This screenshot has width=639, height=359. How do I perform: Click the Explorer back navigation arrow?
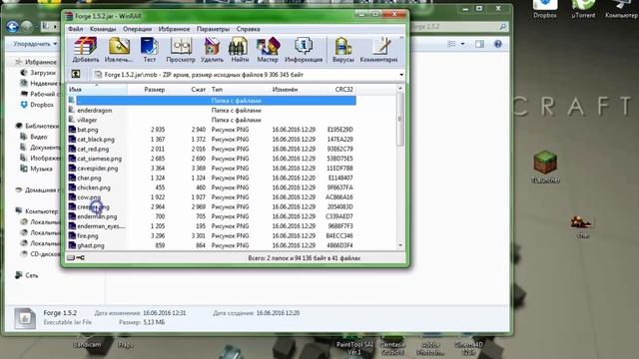13,27
